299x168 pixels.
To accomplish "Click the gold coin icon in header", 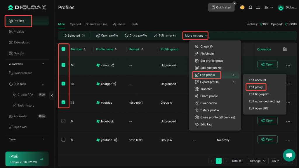I will [242, 7].
